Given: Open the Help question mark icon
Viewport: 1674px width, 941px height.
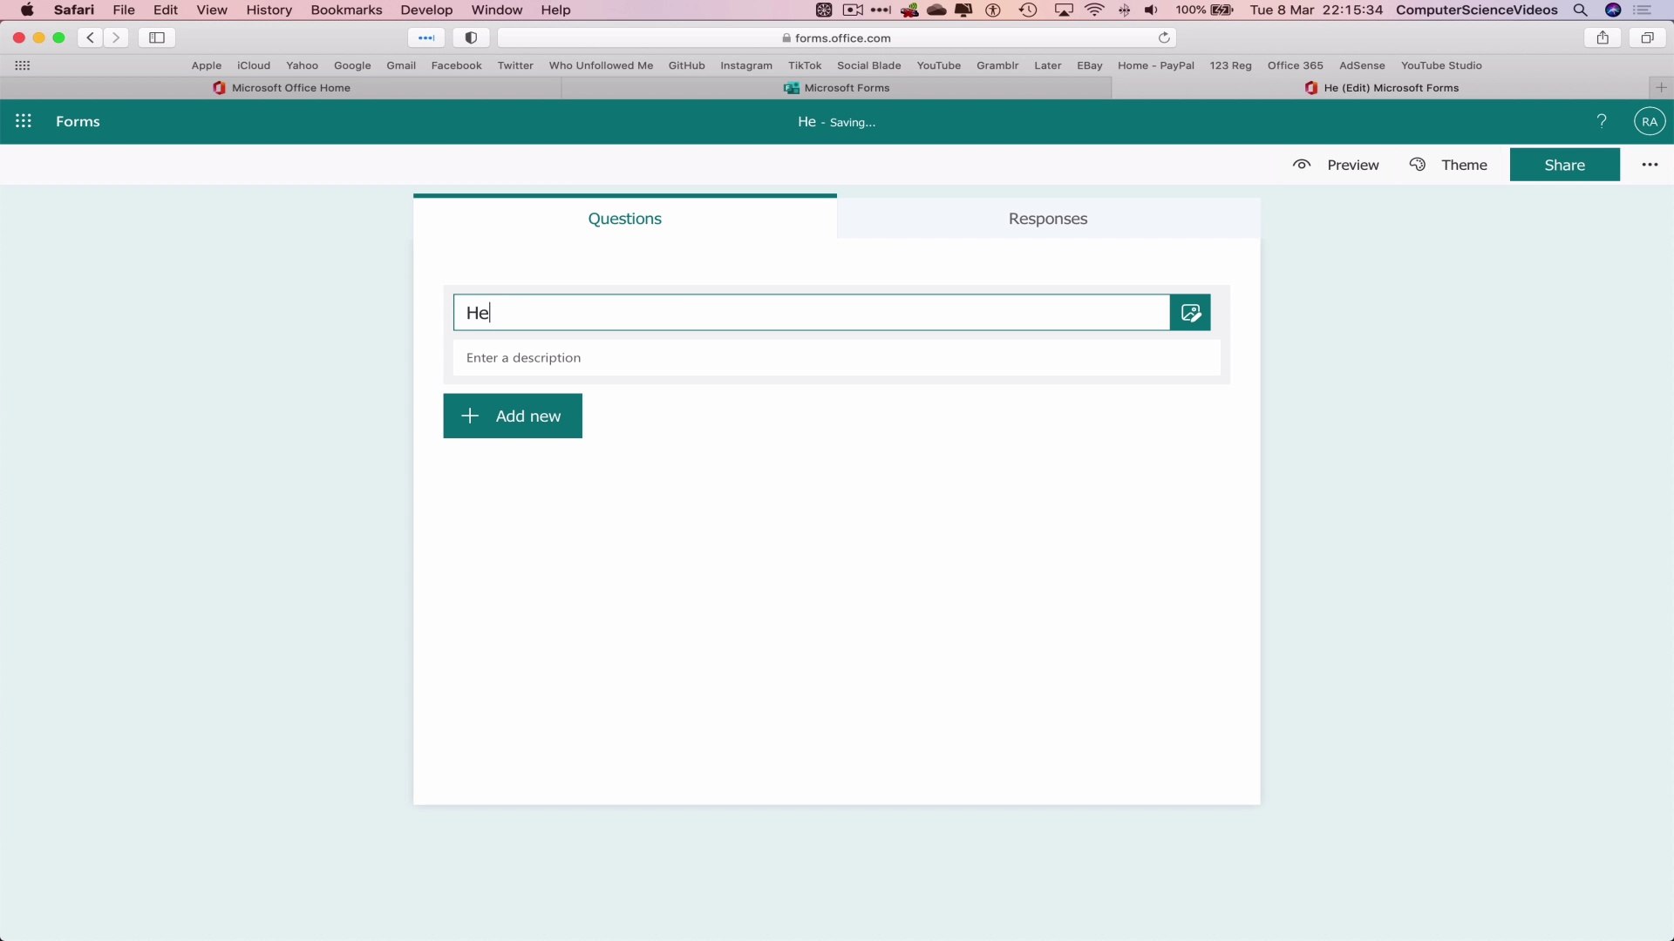Looking at the screenshot, I should tap(1602, 122).
